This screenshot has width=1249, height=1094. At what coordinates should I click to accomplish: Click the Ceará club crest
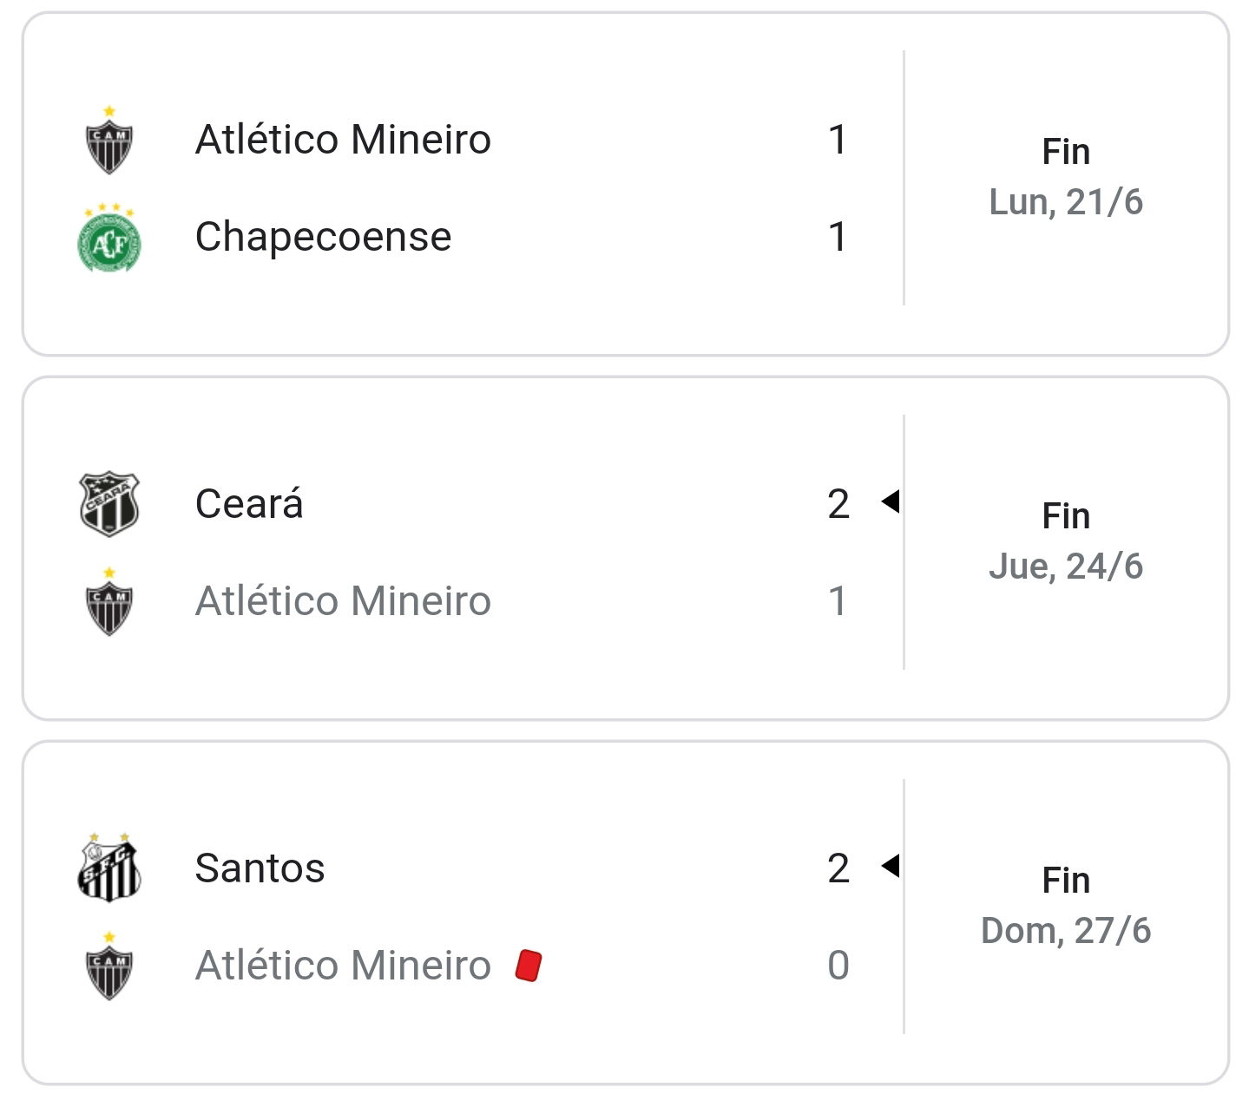coord(109,504)
